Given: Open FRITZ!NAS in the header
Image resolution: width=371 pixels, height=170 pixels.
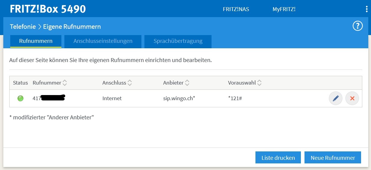Looking at the screenshot, I should (236, 9).
